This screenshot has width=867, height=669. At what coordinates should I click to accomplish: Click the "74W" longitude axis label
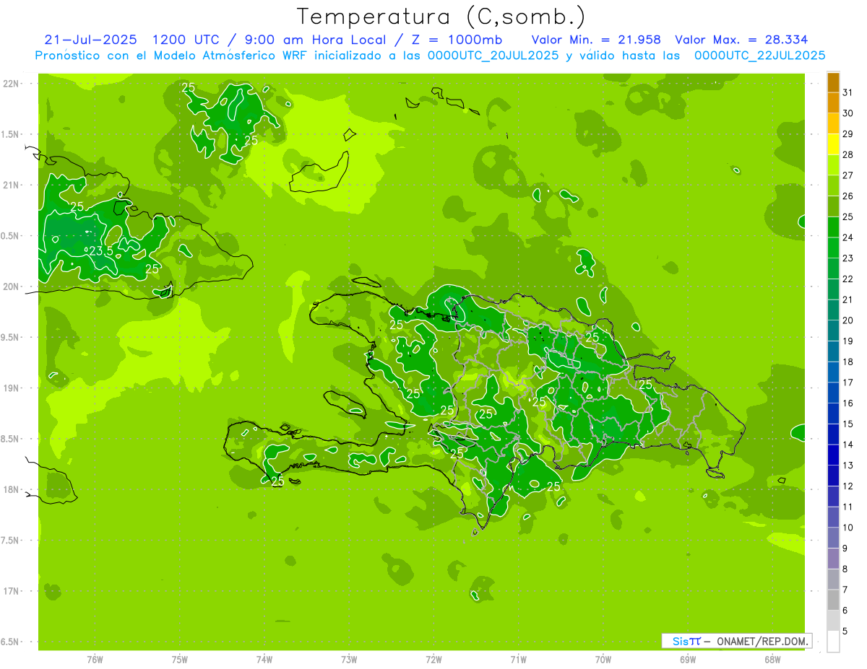[264, 659]
